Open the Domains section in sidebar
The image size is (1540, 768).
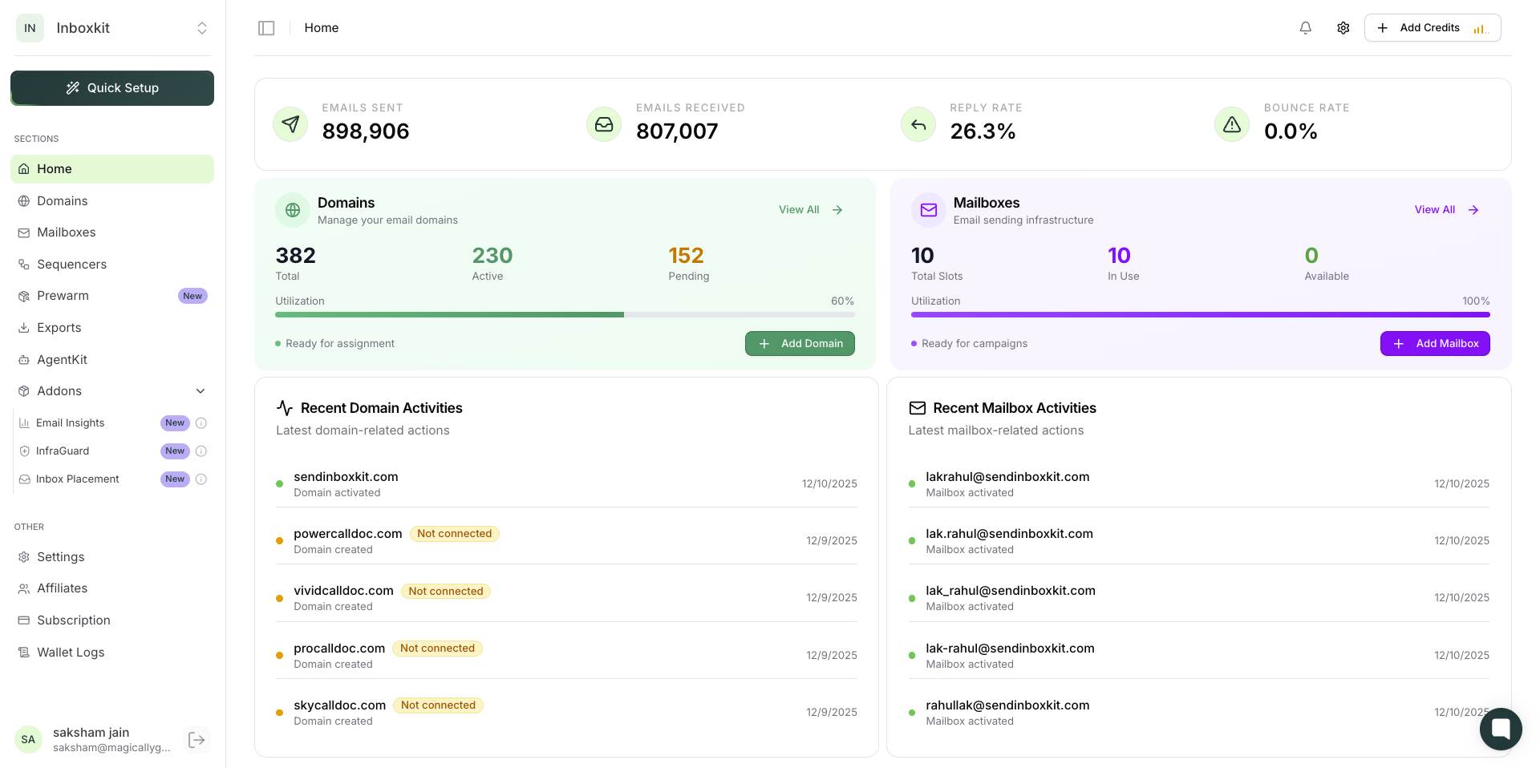pyautogui.click(x=62, y=201)
